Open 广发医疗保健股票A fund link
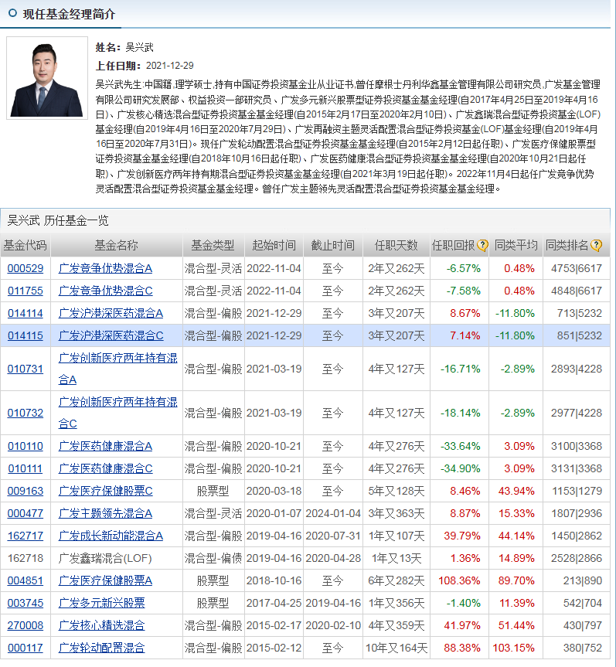This screenshot has width=616, height=667. pyautogui.click(x=106, y=580)
